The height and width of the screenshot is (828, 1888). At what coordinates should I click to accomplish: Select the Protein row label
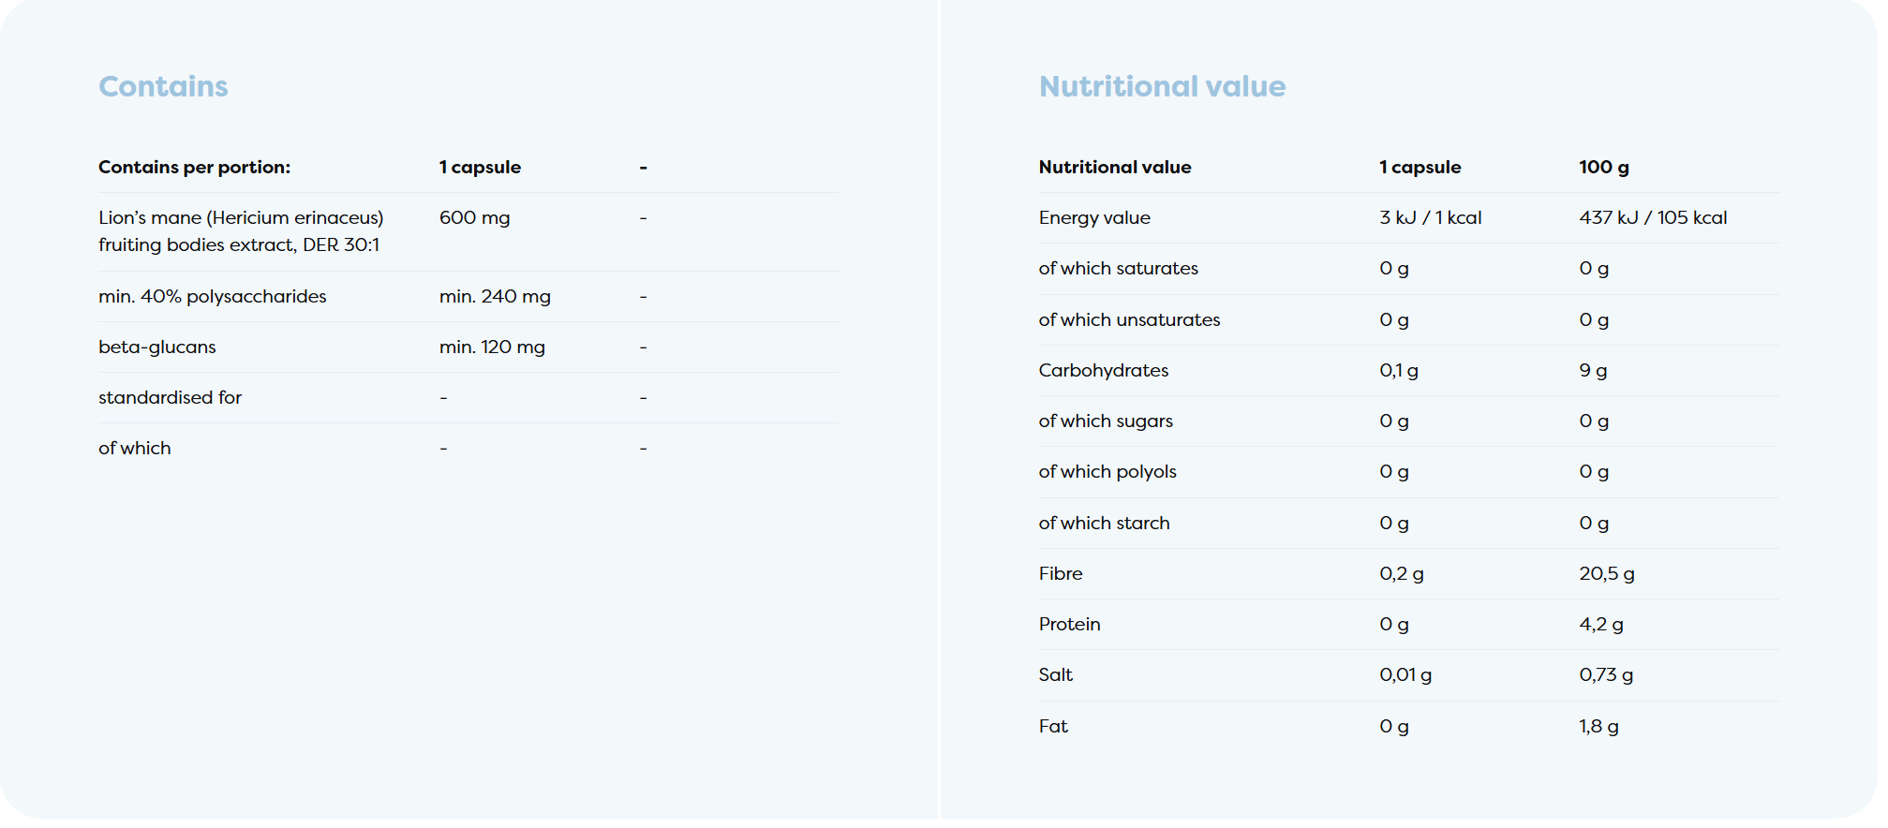click(1069, 625)
